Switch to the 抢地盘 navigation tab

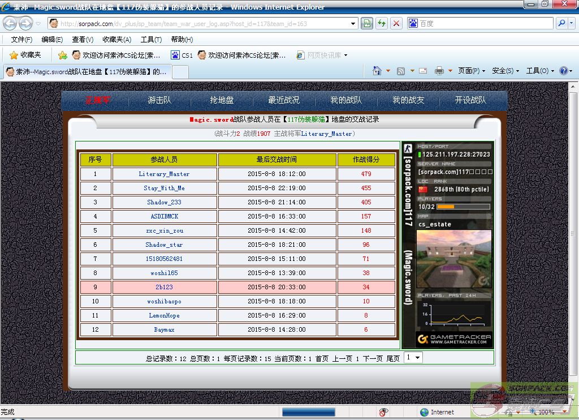(222, 100)
